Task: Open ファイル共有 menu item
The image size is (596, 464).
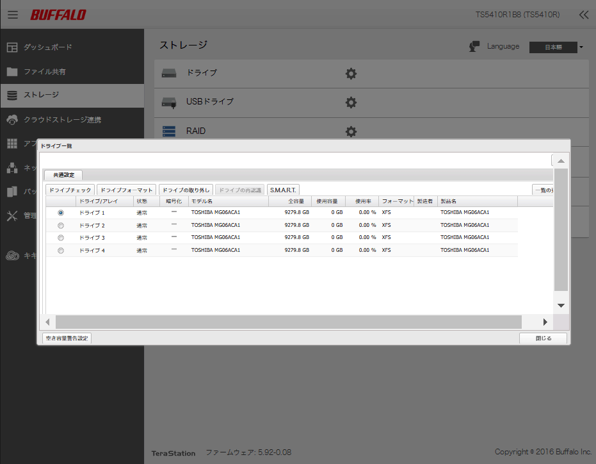Action: point(44,72)
